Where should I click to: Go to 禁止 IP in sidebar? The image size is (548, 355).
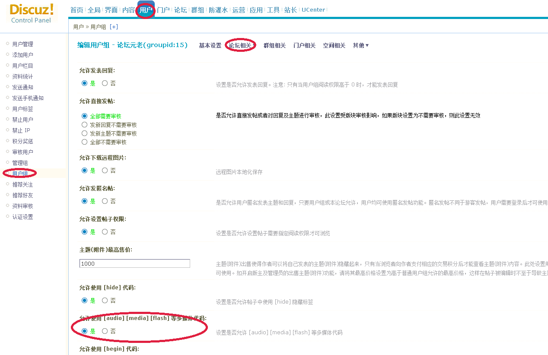[x=21, y=130]
